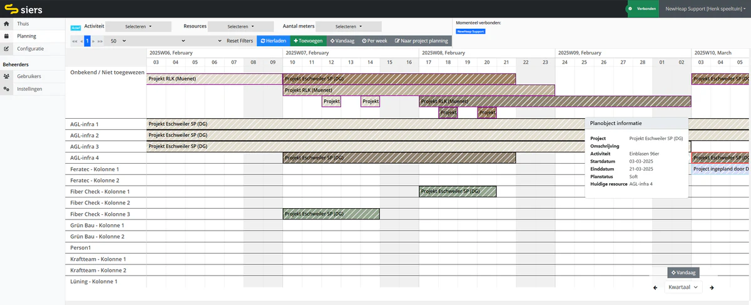
Task: Open the Kwartaal zoom dropdown
Action: click(x=683, y=287)
